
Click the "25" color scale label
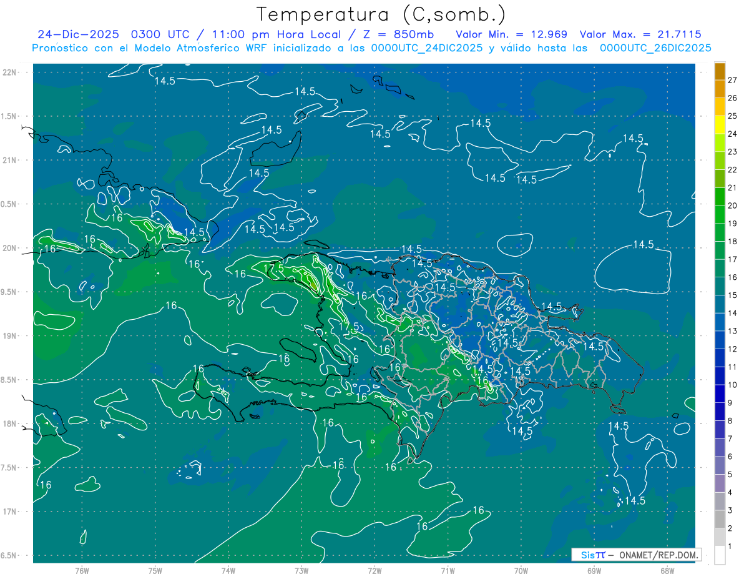coord(732,116)
